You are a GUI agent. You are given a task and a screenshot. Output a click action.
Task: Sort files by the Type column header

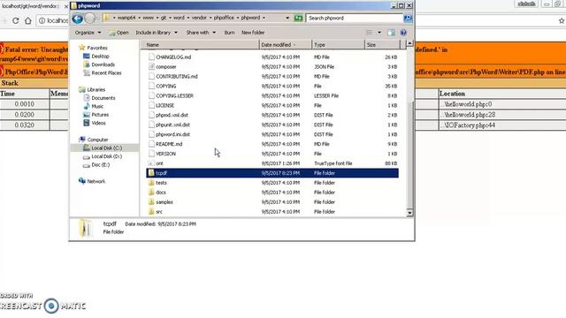339,45
